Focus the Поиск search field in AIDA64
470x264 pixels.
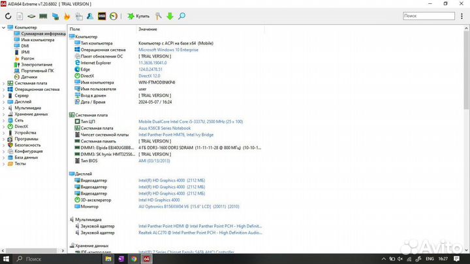pos(429,16)
